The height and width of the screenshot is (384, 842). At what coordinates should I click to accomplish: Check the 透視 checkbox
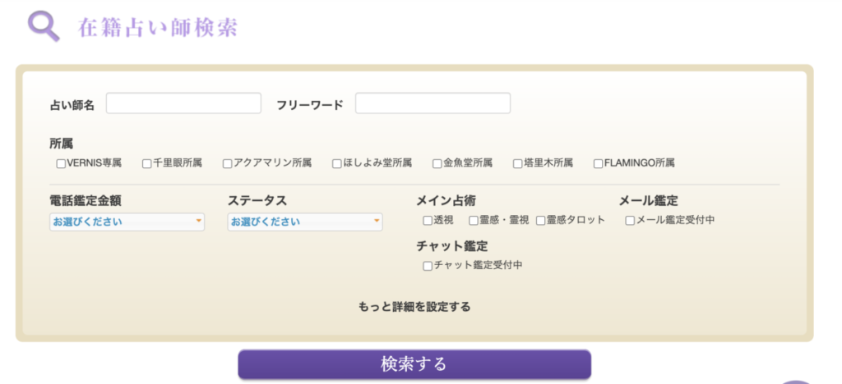[x=428, y=220]
